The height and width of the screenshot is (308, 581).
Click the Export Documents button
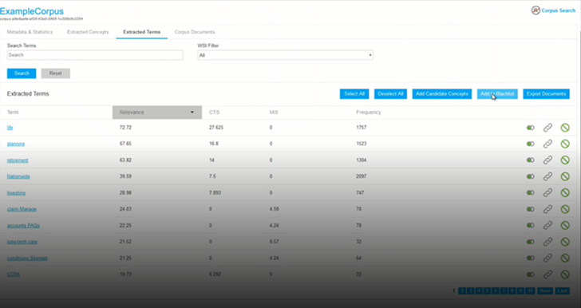coord(546,94)
